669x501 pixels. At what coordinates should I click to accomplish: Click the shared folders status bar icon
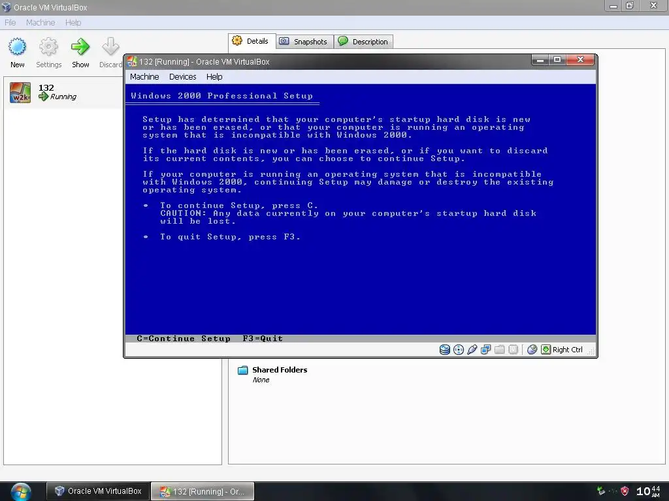coord(499,350)
